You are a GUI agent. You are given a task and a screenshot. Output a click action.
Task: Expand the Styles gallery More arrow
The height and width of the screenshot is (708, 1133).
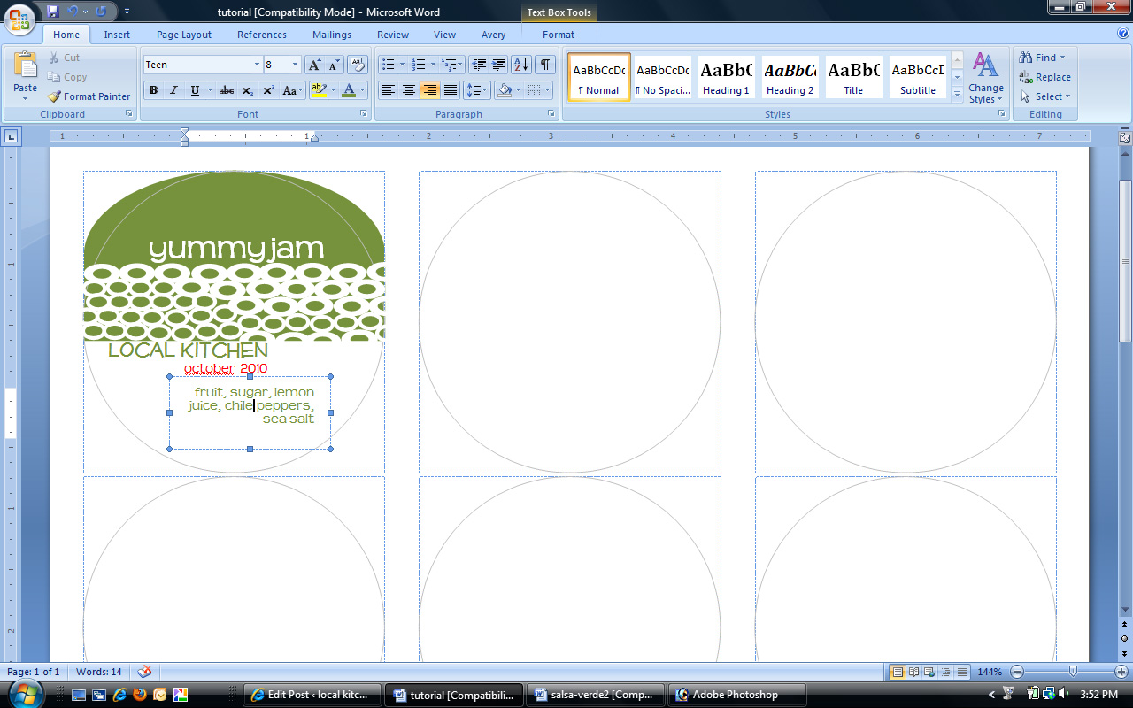[x=957, y=96]
